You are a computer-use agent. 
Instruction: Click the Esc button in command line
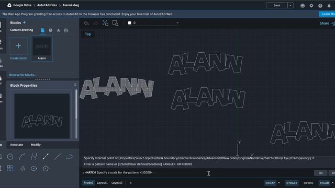320,173
